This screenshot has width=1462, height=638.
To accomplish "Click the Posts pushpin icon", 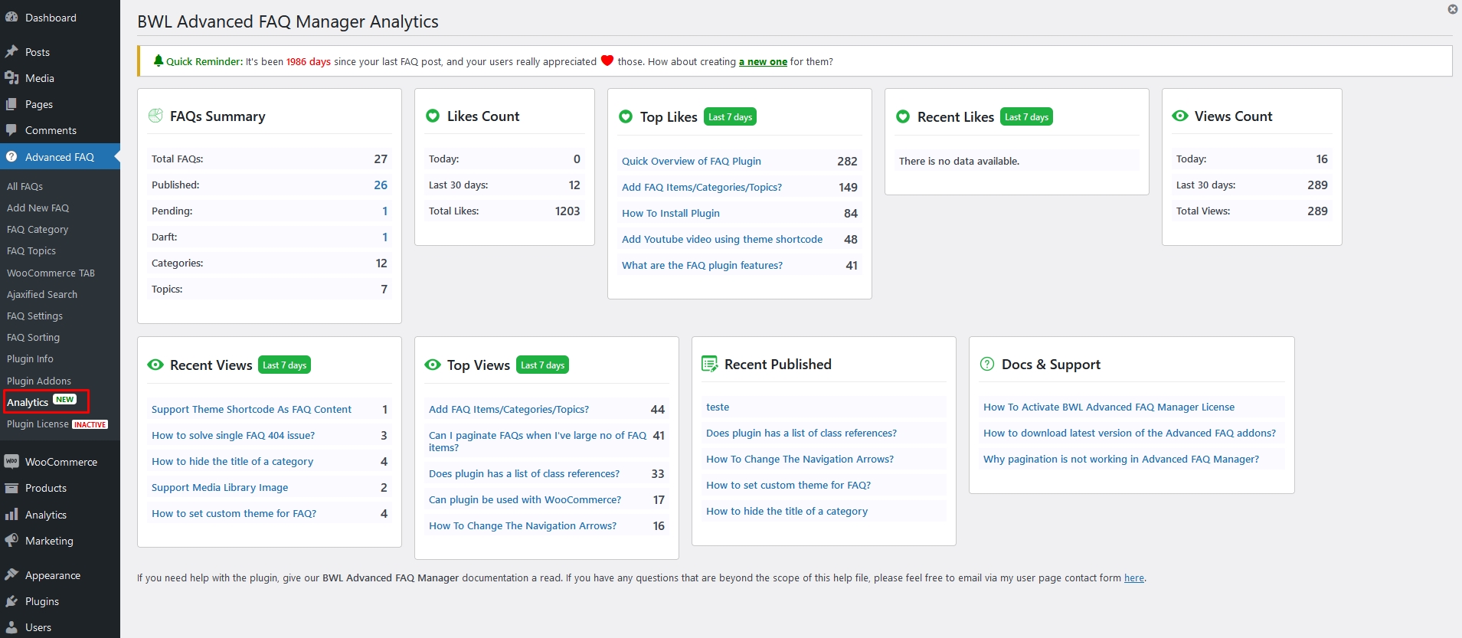I will (11, 52).
